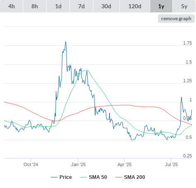Image resolution: width=196 pixels, height=188 pixels.
Task: Click the red SMA 200 legend marker
Action: pos(119,177)
